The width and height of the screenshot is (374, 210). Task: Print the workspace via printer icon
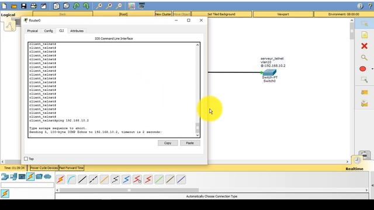34,6
